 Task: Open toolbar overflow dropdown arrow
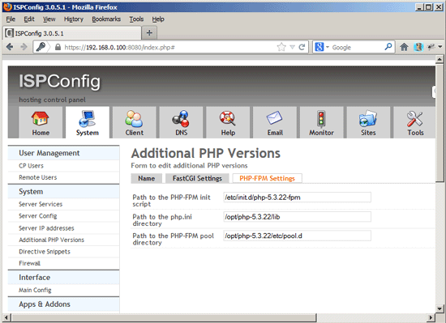(440, 47)
